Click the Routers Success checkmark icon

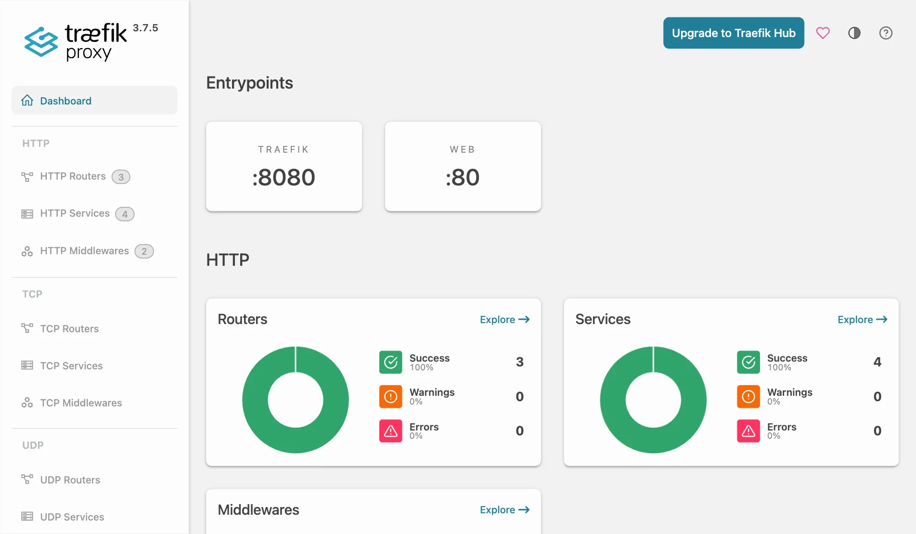[x=391, y=362]
